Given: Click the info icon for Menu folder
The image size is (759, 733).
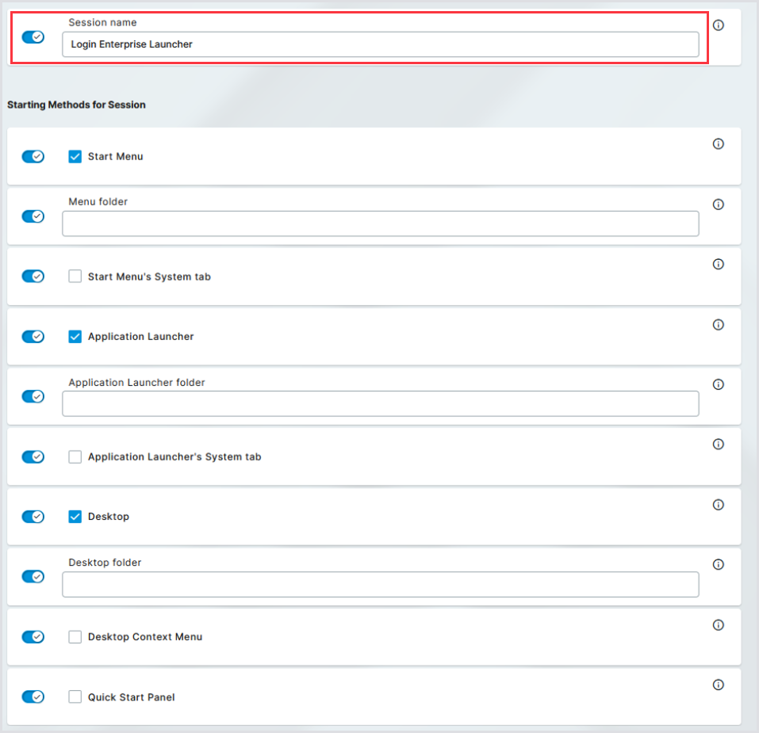Looking at the screenshot, I should point(718,204).
